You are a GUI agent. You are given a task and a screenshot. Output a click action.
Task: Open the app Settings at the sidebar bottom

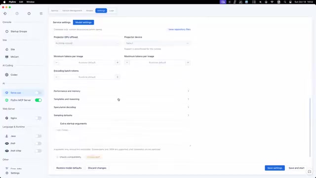23,173
